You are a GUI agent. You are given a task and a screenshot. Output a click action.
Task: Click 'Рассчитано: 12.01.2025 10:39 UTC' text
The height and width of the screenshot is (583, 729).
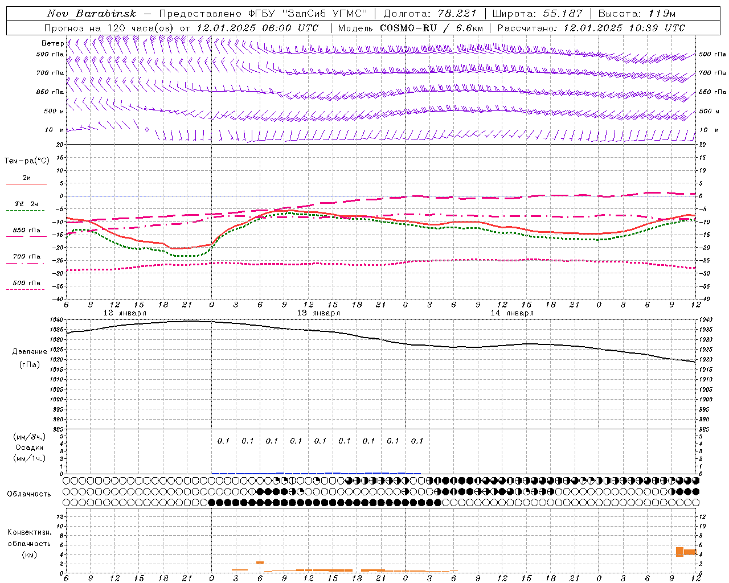[x=591, y=28]
